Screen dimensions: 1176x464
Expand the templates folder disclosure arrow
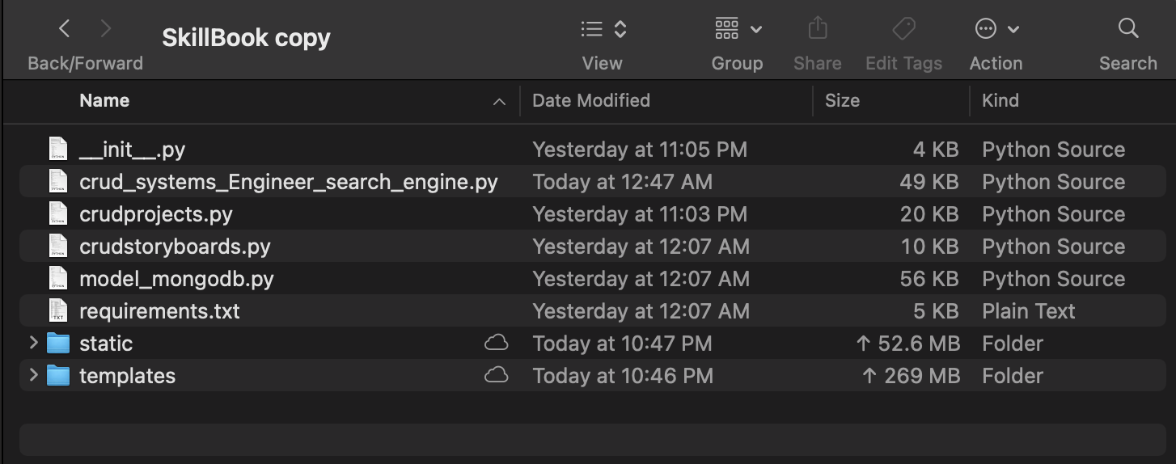click(x=33, y=375)
